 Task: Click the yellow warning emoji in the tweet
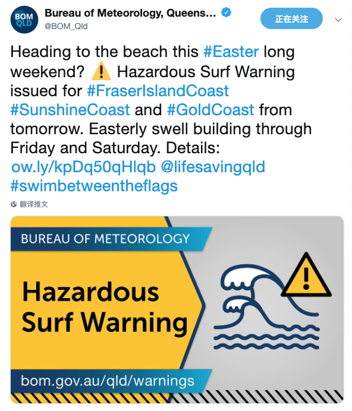101,72
